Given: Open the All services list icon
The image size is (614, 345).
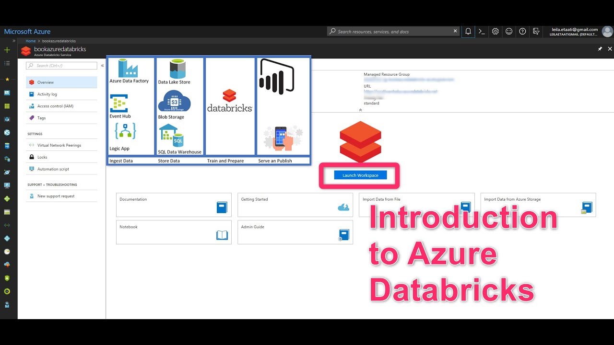Looking at the screenshot, I should 7,63.
